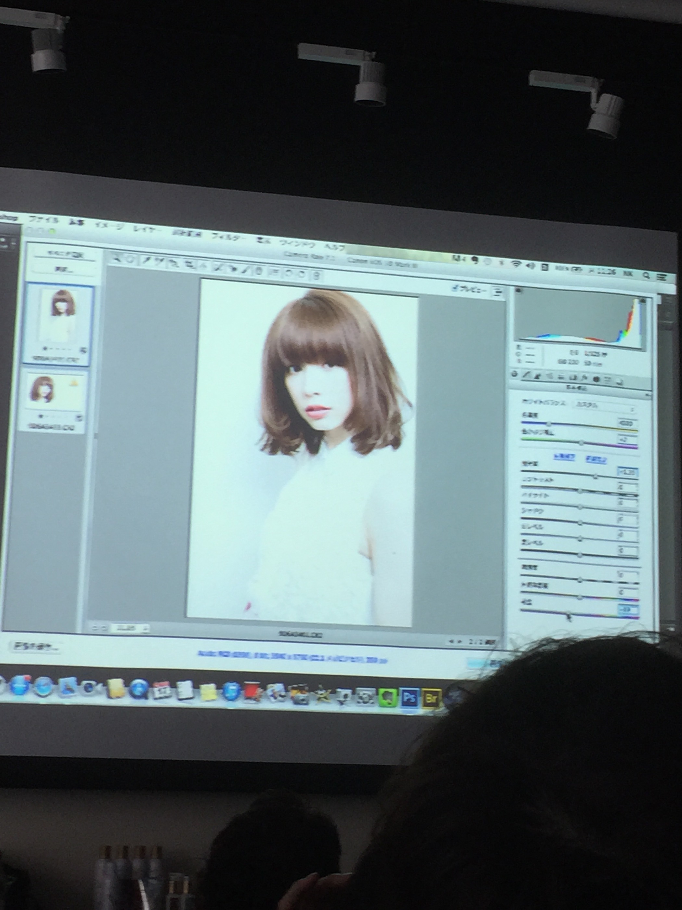Image resolution: width=682 pixels, height=910 pixels.
Task: Rotate image 90 degrees counterclockwise
Action: 289,273
